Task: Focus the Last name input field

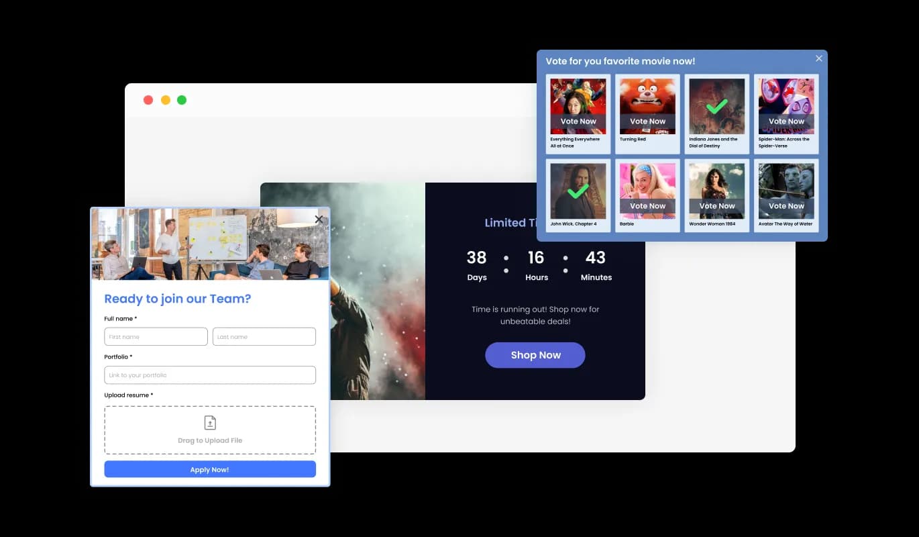Action: pyautogui.click(x=264, y=337)
